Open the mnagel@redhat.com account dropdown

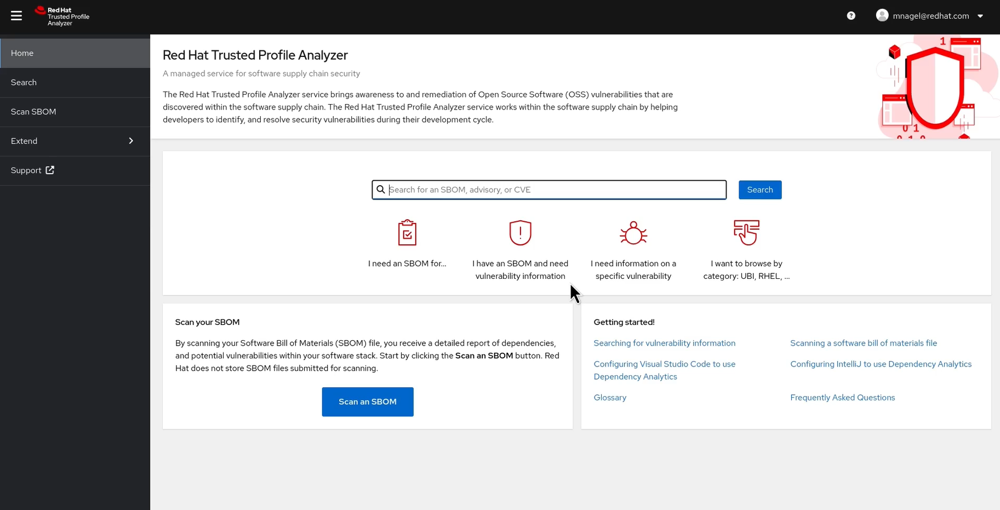930,16
